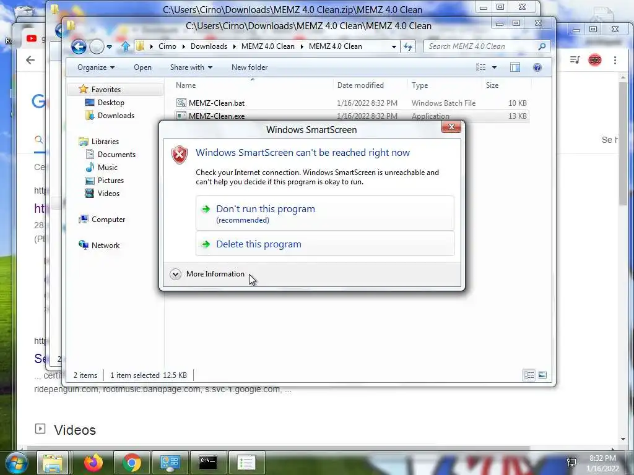The height and width of the screenshot is (475, 634).
Task: Open the Command Prompt taskbar icon
Action: [x=208, y=463]
